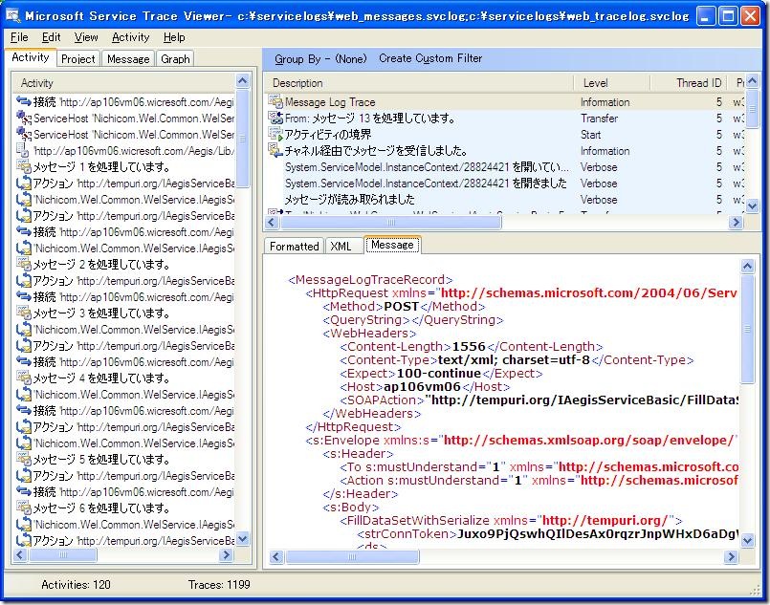This screenshot has height=605, width=770.
Task: Click the icon of the Message Log Trace row
Action: tap(275, 101)
